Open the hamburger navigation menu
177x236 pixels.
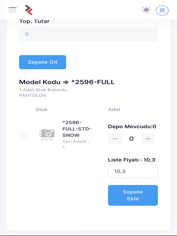12,10
